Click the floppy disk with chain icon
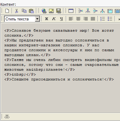The height and width of the screenshot is (121, 120). click(59, 11)
